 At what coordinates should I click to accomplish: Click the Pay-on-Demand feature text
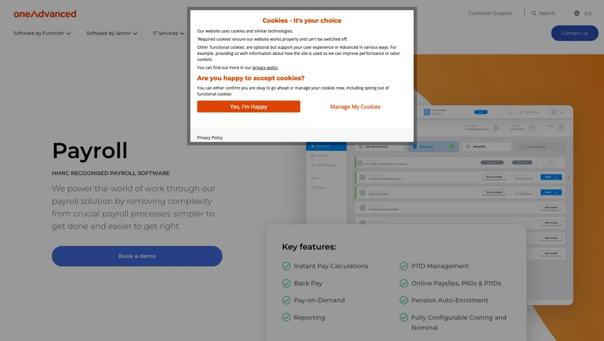pos(319,300)
